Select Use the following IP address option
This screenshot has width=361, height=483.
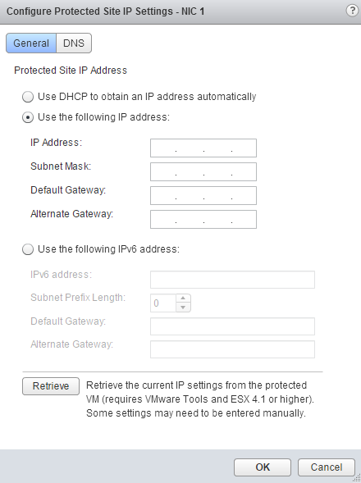click(x=28, y=117)
